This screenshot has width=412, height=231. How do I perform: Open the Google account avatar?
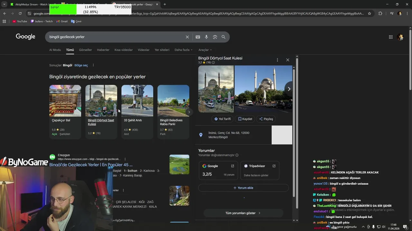[400, 37]
